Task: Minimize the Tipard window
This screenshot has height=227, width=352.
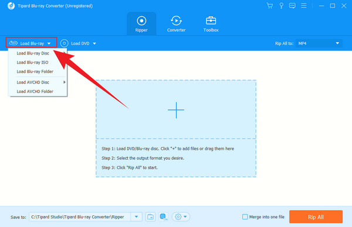Action: pos(321,6)
